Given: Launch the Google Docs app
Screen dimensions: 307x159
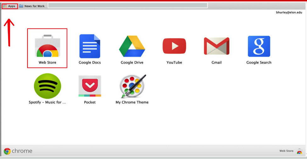Looking at the screenshot, I should coord(90,46).
